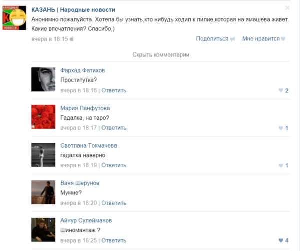Screen dimensions: 300x251
Task: Like Мария Панфутова's comment via the heart
Action: click(x=281, y=128)
